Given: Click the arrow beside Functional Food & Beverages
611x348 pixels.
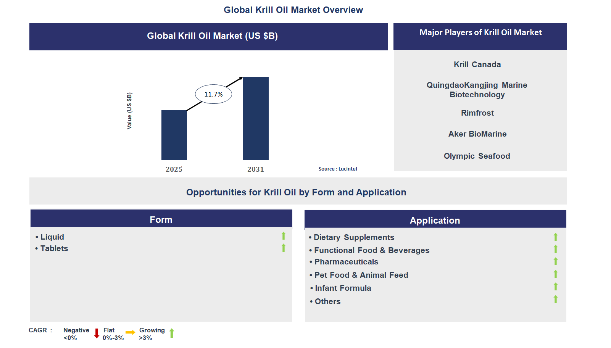Looking at the screenshot, I should click(556, 249).
